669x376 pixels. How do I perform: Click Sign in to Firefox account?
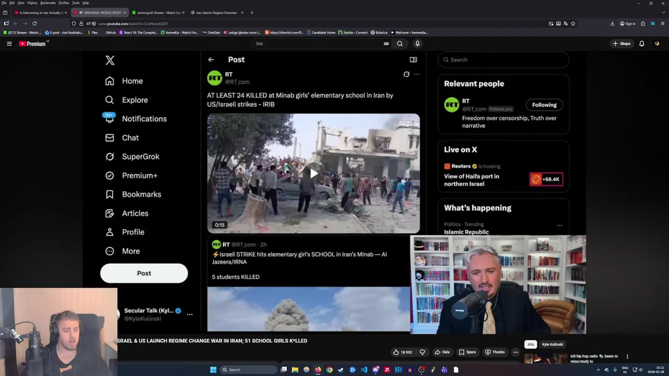pyautogui.click(x=628, y=23)
